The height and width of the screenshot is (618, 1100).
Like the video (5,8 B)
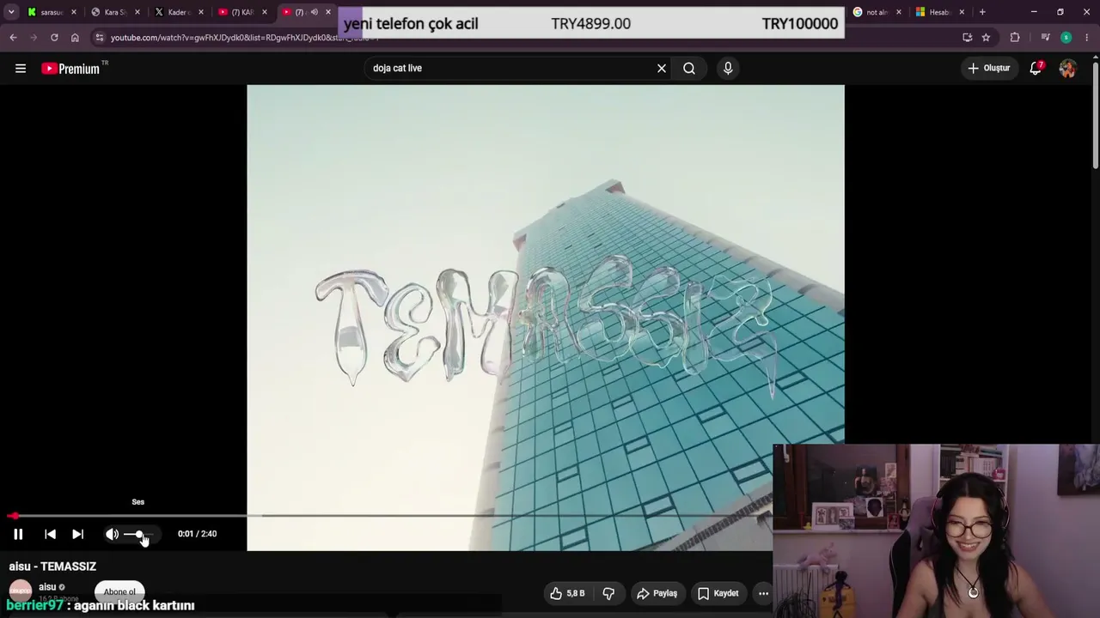point(567,593)
